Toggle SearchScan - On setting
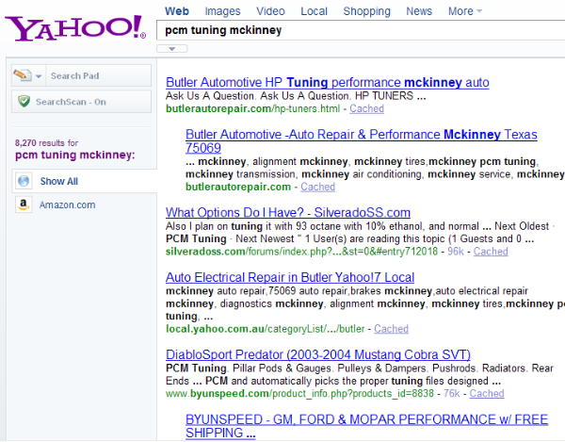Screen dimensions: 565x442 78,102
